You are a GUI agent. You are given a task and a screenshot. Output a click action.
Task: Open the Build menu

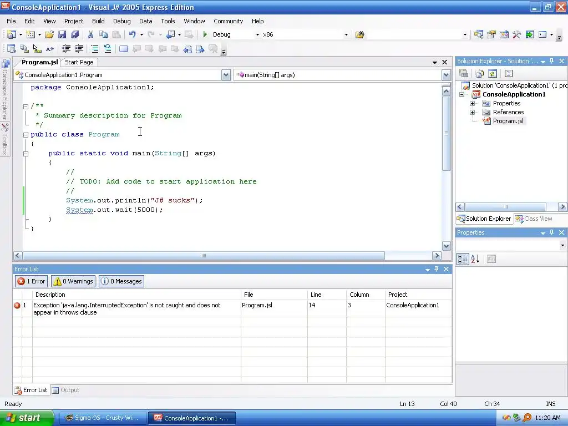pyautogui.click(x=98, y=21)
